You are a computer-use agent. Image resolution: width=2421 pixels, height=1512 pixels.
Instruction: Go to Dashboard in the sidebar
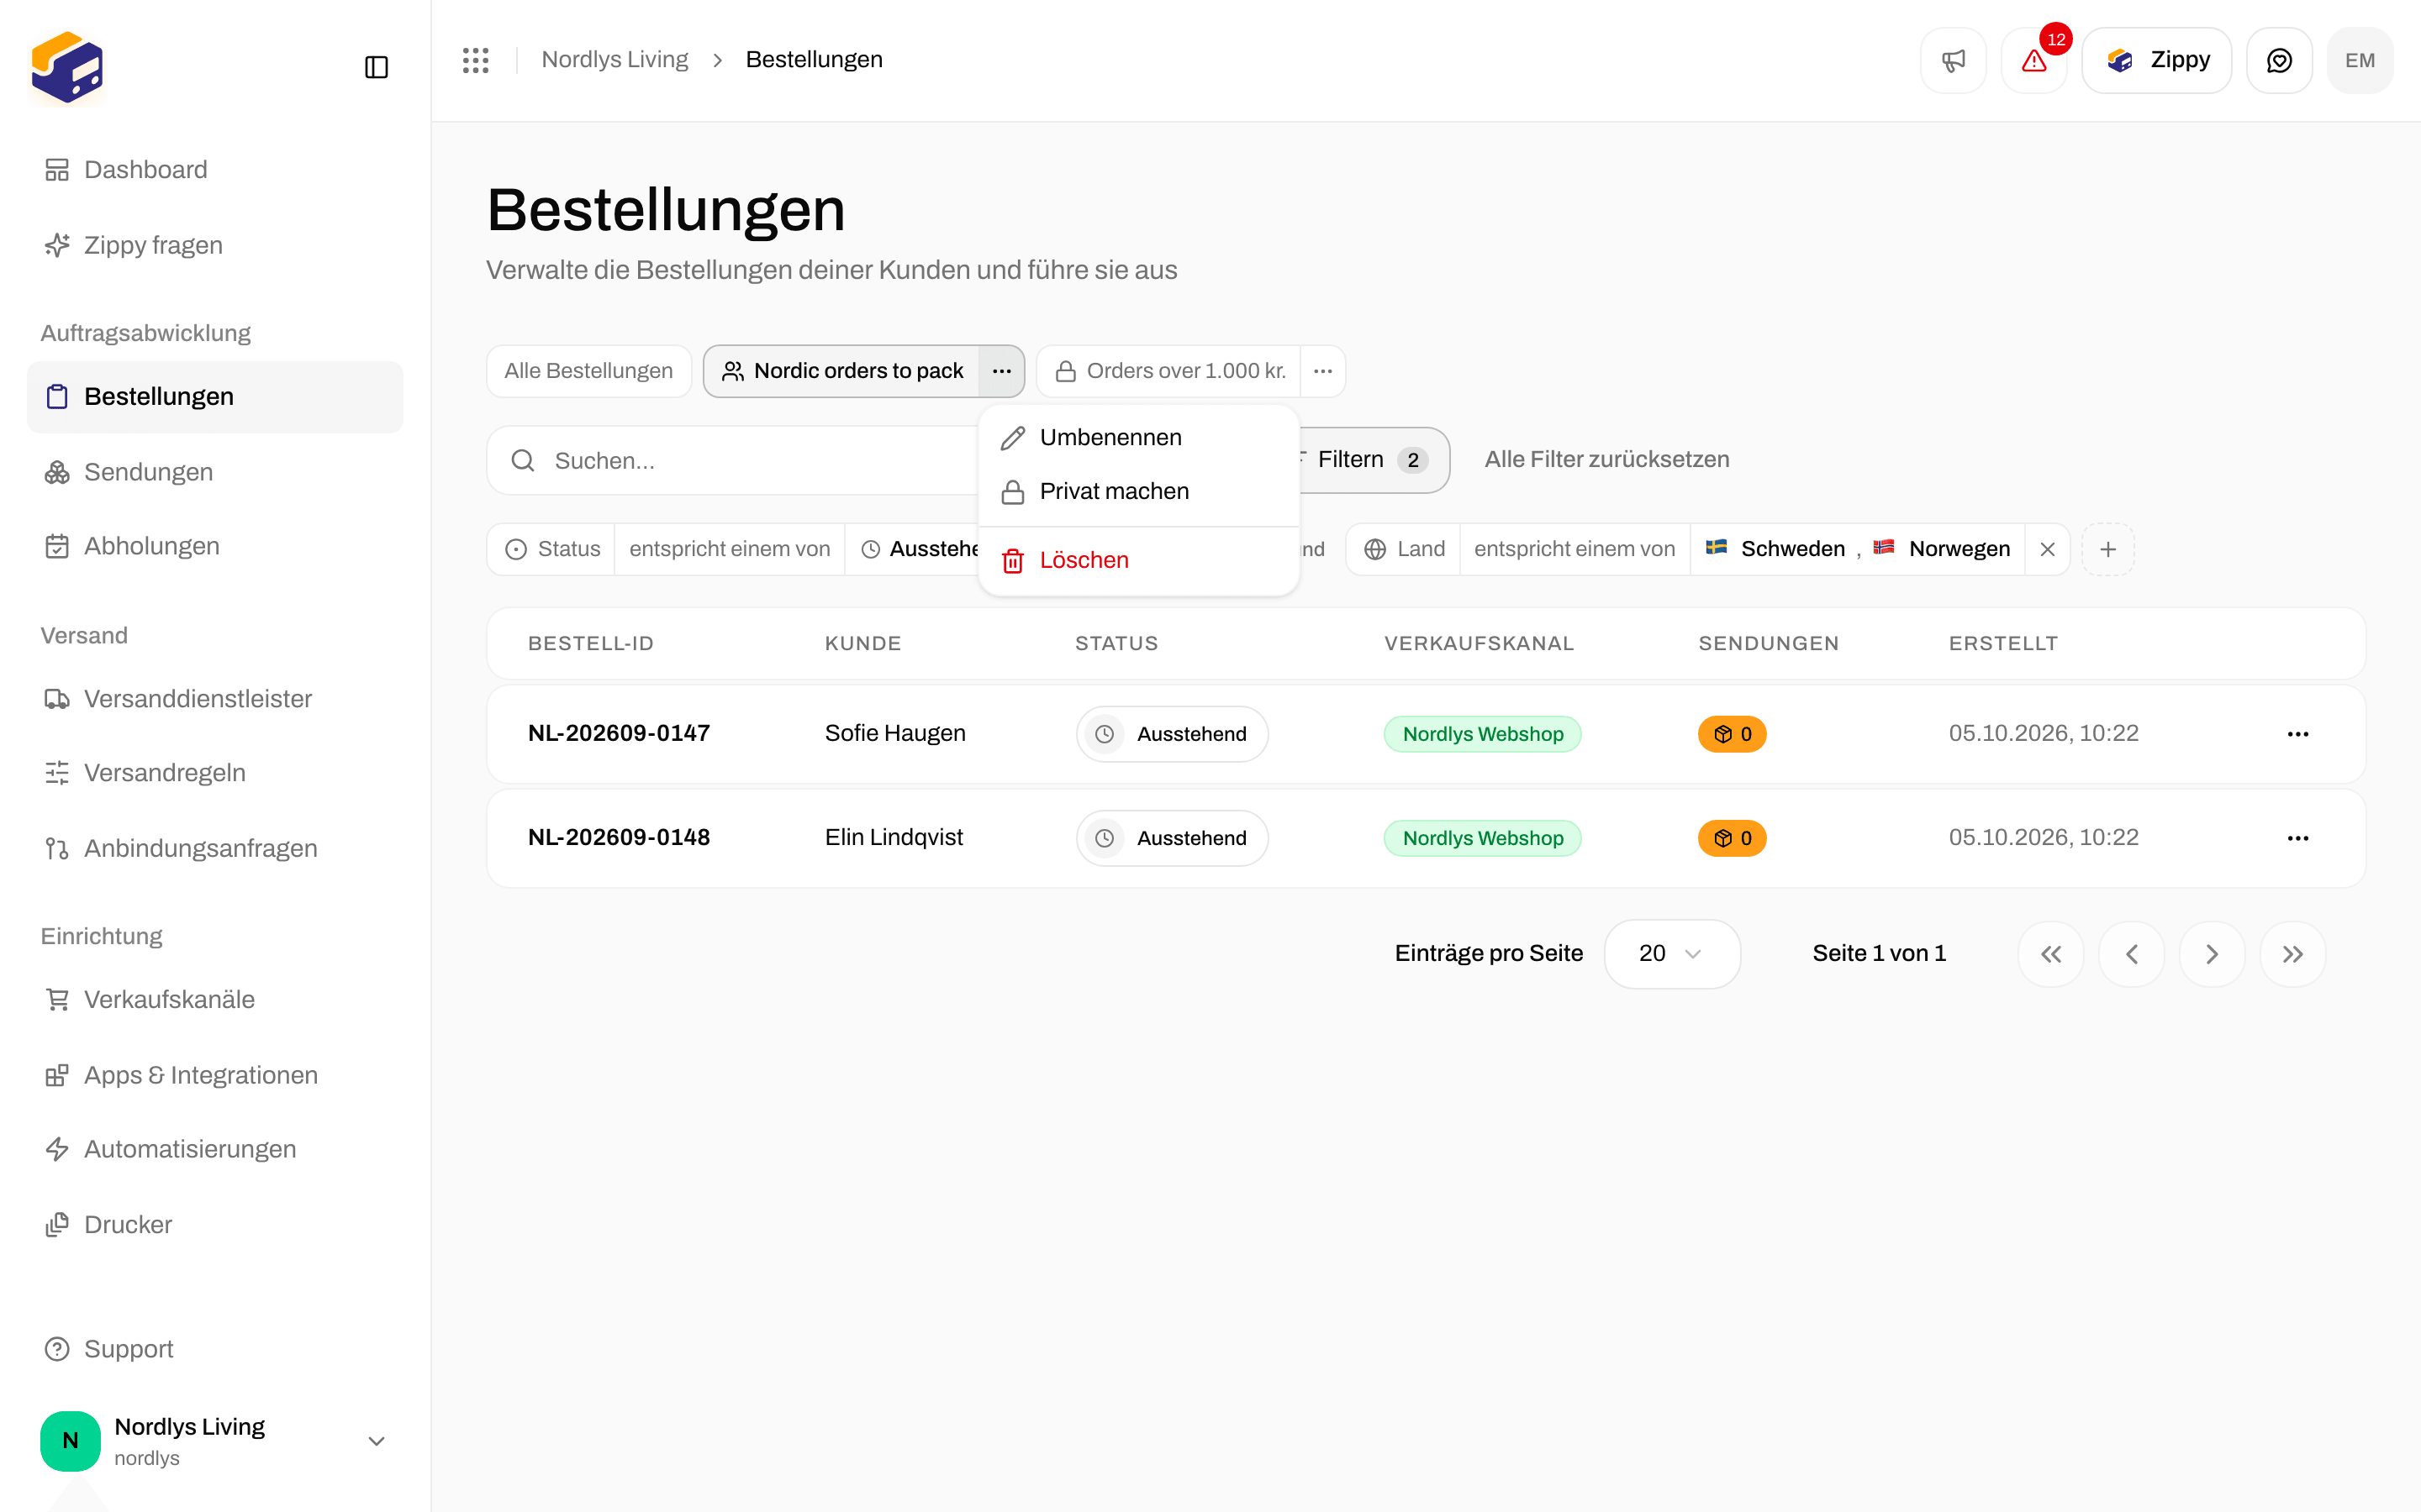tap(214, 170)
